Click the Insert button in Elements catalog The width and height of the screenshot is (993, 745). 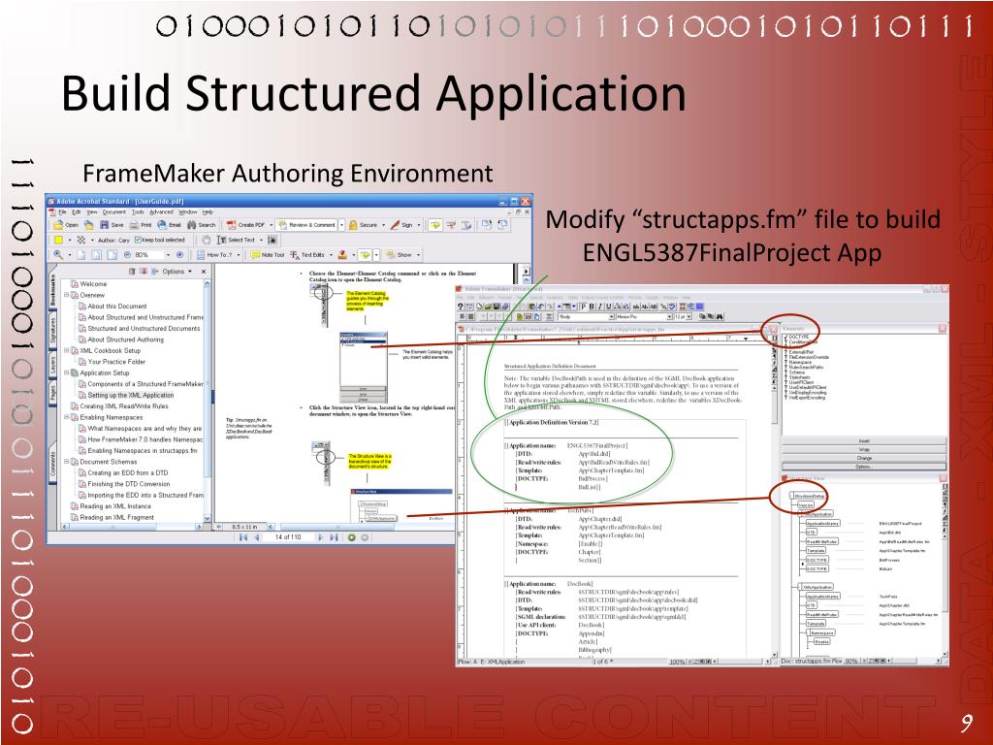click(x=864, y=441)
